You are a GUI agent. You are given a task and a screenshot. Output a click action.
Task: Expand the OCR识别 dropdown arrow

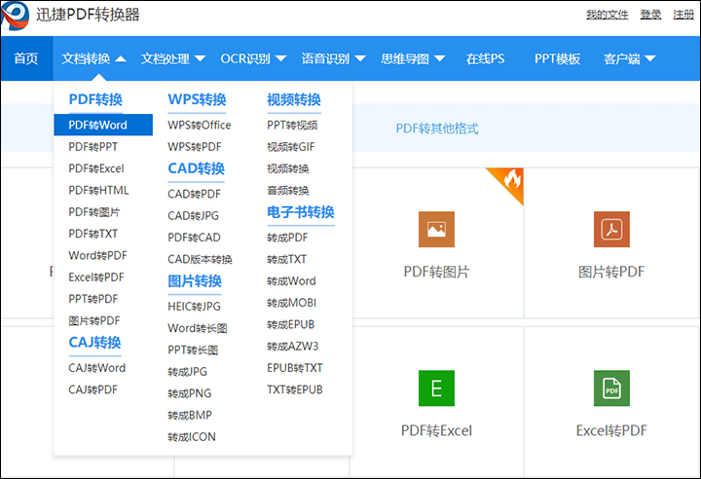(280, 58)
